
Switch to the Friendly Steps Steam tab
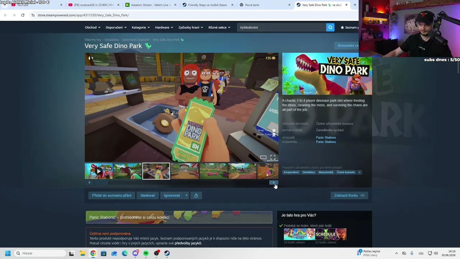coord(208,5)
